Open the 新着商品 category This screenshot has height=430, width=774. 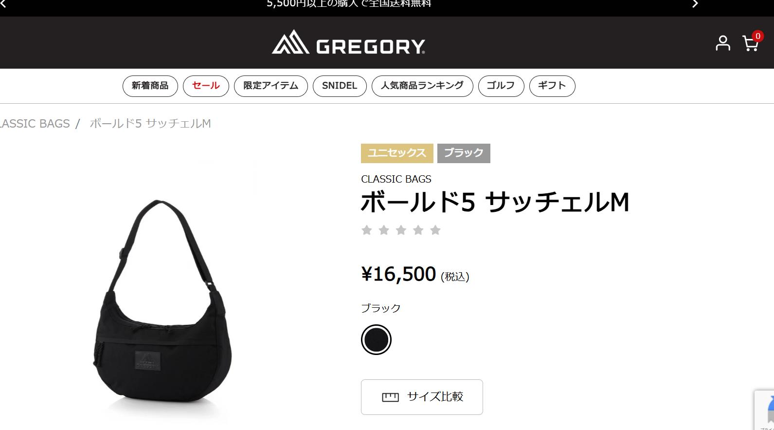point(150,86)
